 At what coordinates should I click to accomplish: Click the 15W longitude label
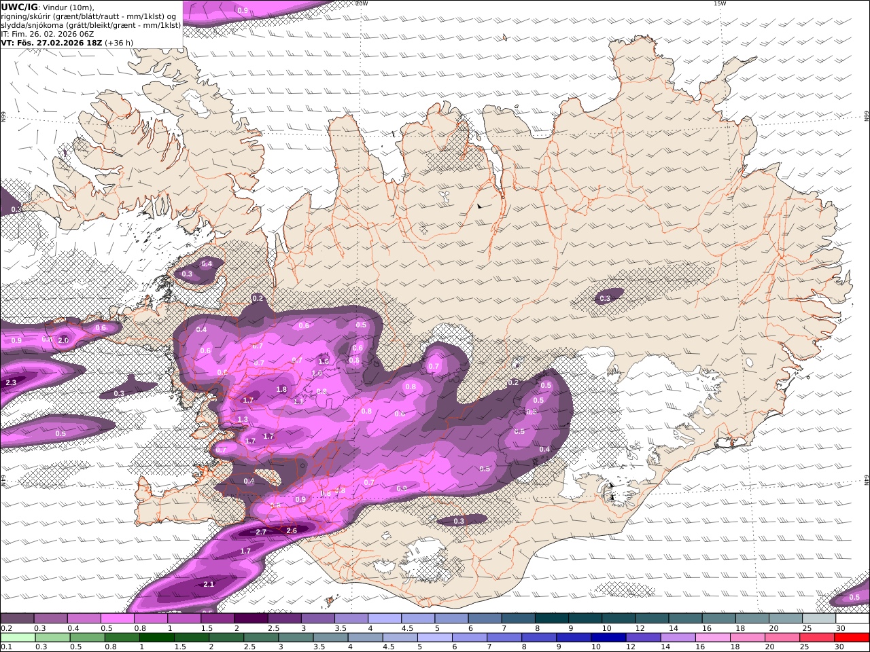(720, 3)
